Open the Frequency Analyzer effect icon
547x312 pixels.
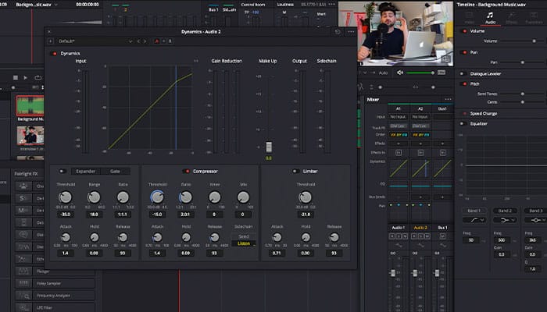point(23,296)
